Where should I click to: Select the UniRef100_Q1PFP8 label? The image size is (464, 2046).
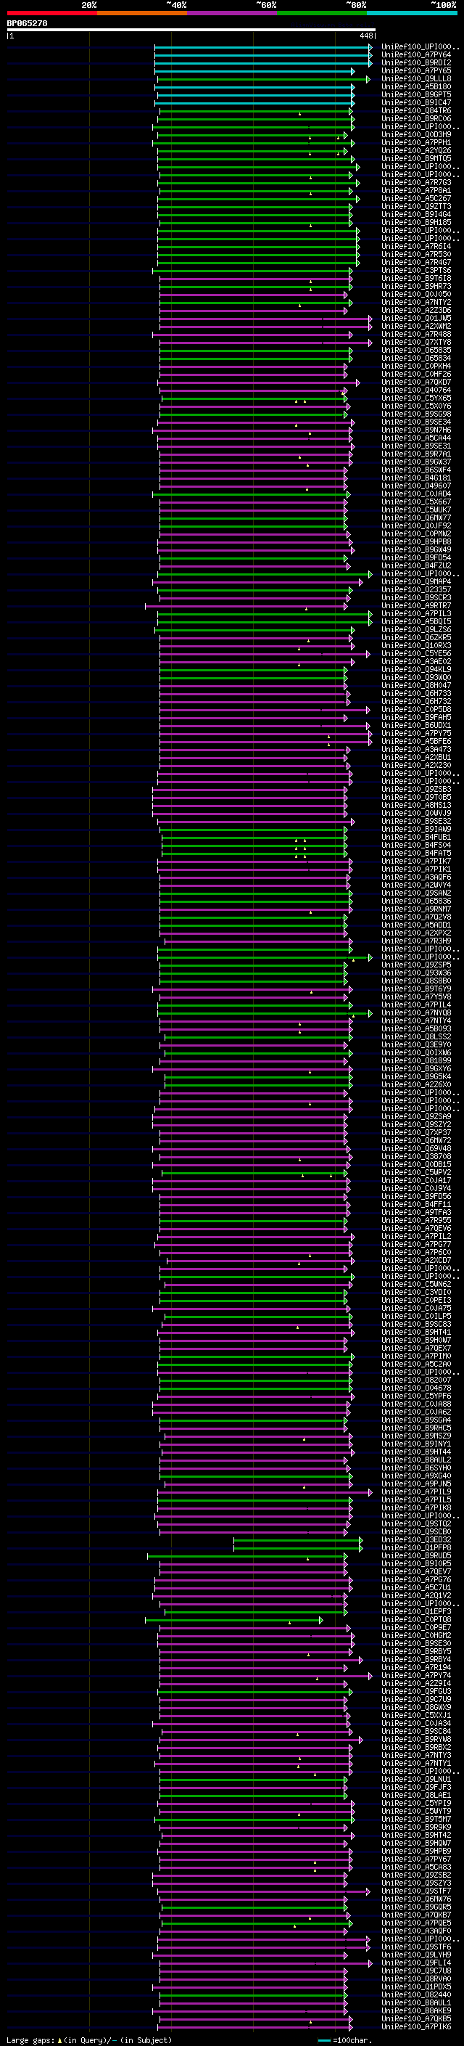coord(416,1548)
